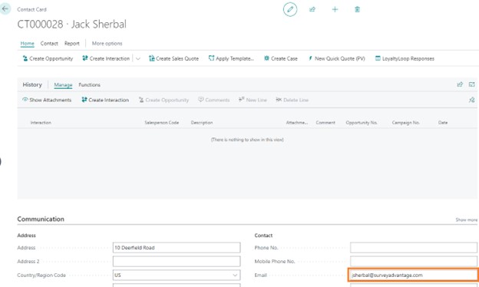Click the share icon in the Contact Card header
479x287 pixels.
point(312,9)
